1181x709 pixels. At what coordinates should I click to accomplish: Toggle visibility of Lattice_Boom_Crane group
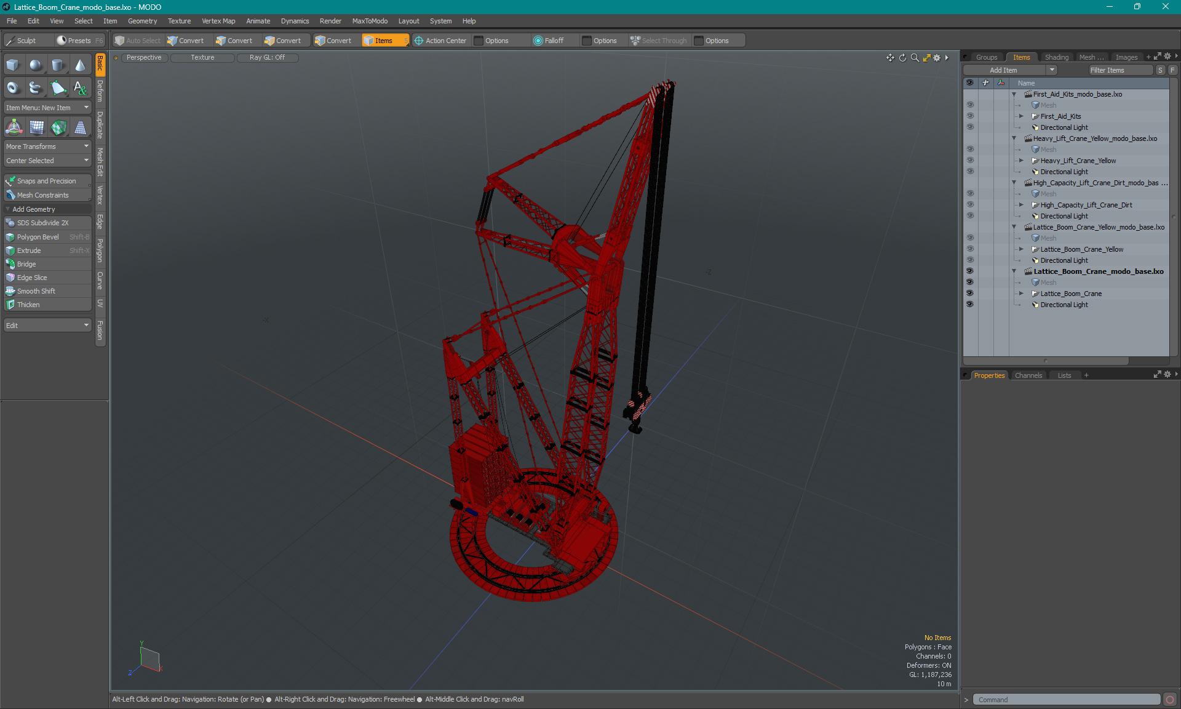tap(970, 294)
